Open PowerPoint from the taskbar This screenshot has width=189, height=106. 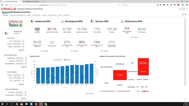36,104
